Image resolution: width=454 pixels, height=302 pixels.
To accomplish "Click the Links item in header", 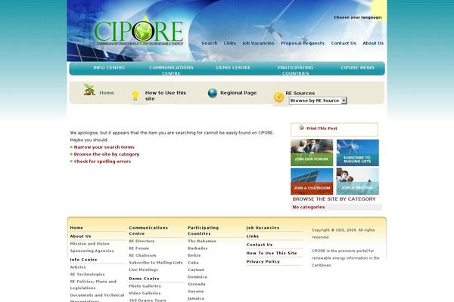I will pyautogui.click(x=230, y=43).
